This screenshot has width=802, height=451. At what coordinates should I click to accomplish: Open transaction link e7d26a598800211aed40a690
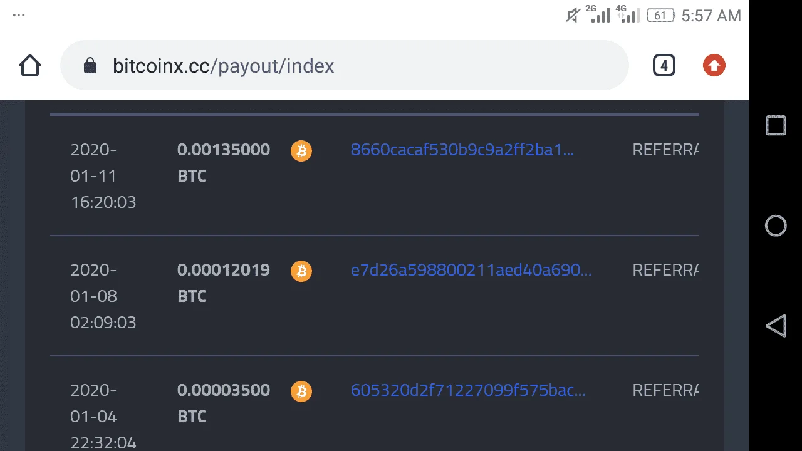[x=471, y=270]
